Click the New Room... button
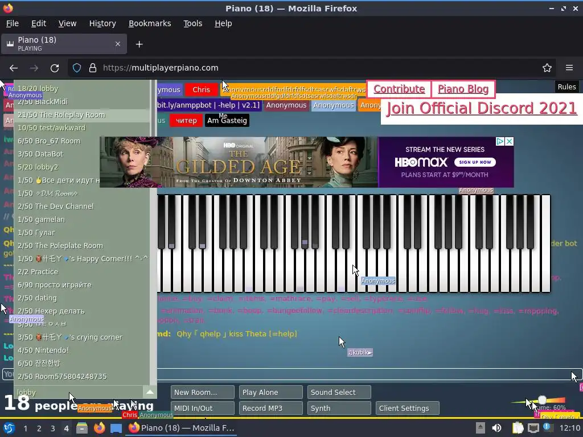 coord(203,393)
